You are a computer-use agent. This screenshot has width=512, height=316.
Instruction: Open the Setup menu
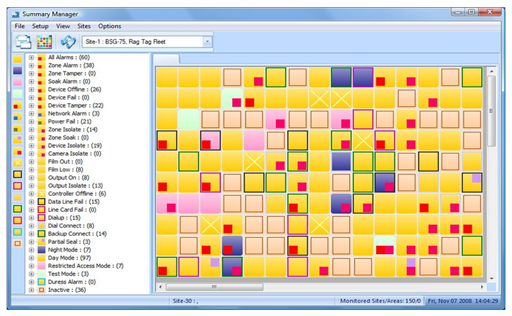(x=40, y=26)
